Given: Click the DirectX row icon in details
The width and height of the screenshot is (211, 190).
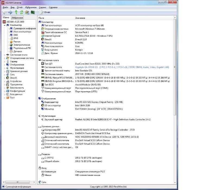Looking at the screenshot, I should (43, 39).
